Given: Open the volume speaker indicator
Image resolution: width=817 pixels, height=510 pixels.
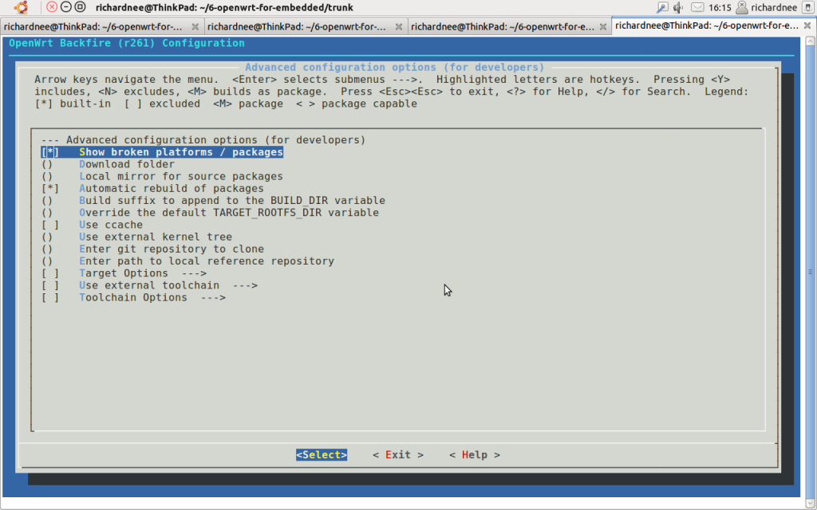Looking at the screenshot, I should 678,7.
